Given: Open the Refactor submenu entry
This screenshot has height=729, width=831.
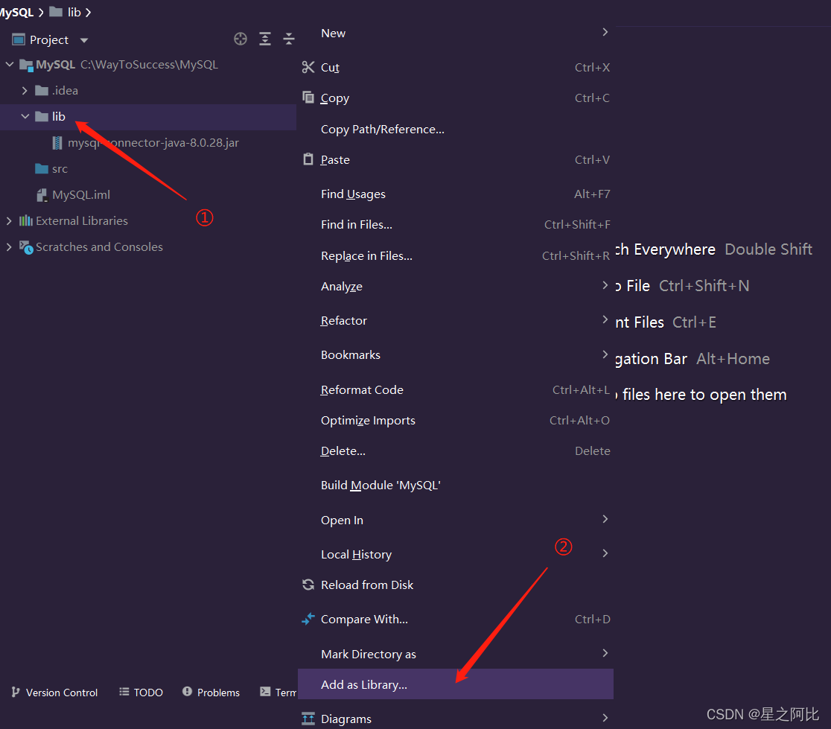Looking at the screenshot, I should coord(455,320).
